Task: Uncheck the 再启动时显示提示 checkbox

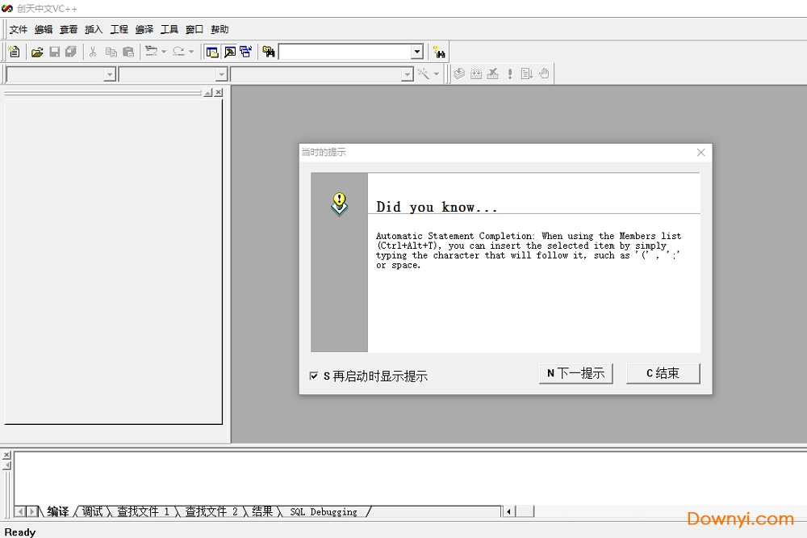Action: (314, 376)
